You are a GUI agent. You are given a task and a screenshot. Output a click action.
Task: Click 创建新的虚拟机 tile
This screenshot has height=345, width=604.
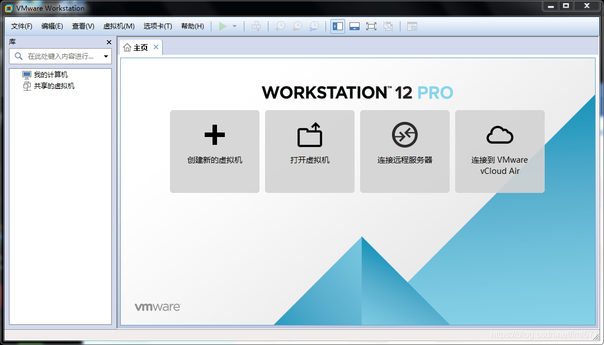[215, 152]
